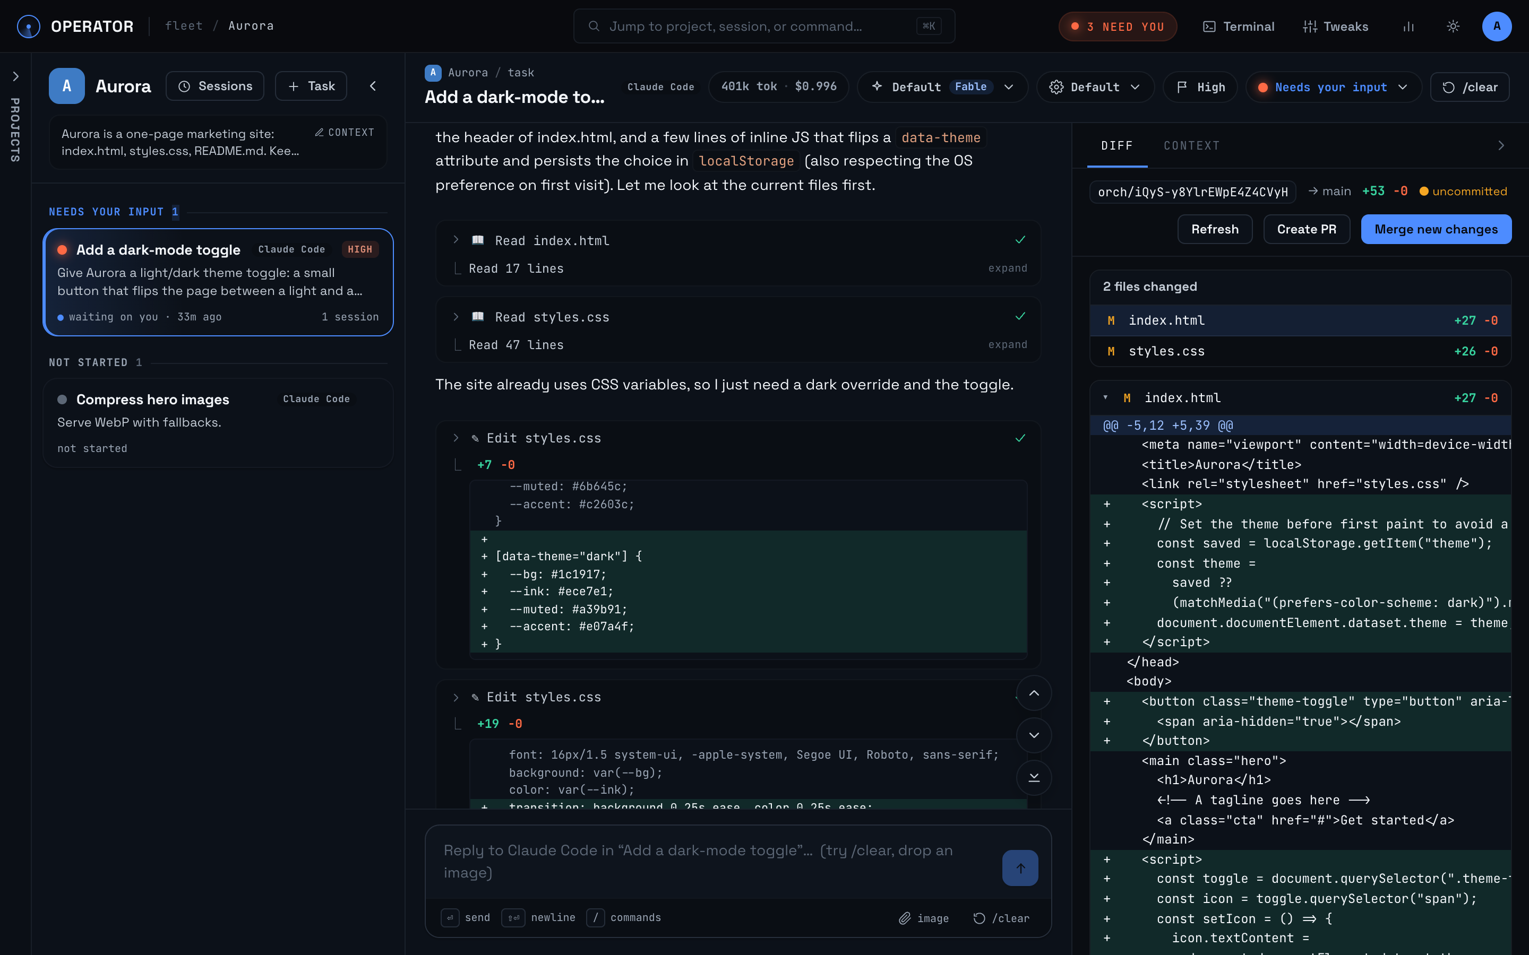Open the stats bar-chart icon
Screen dimensions: 1529x955
click(x=1408, y=27)
